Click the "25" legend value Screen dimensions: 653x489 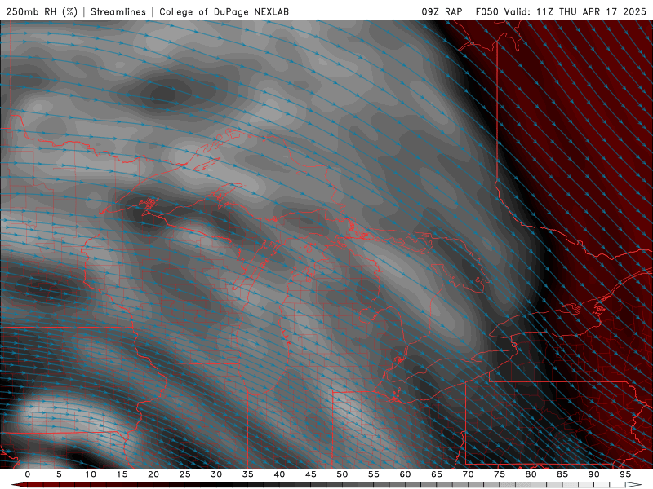pyautogui.click(x=185, y=474)
